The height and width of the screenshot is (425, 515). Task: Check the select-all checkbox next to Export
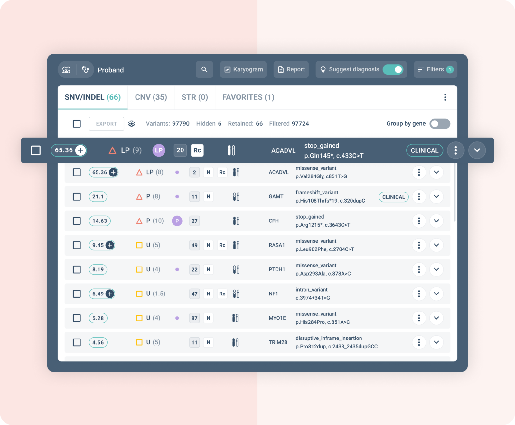pos(77,124)
